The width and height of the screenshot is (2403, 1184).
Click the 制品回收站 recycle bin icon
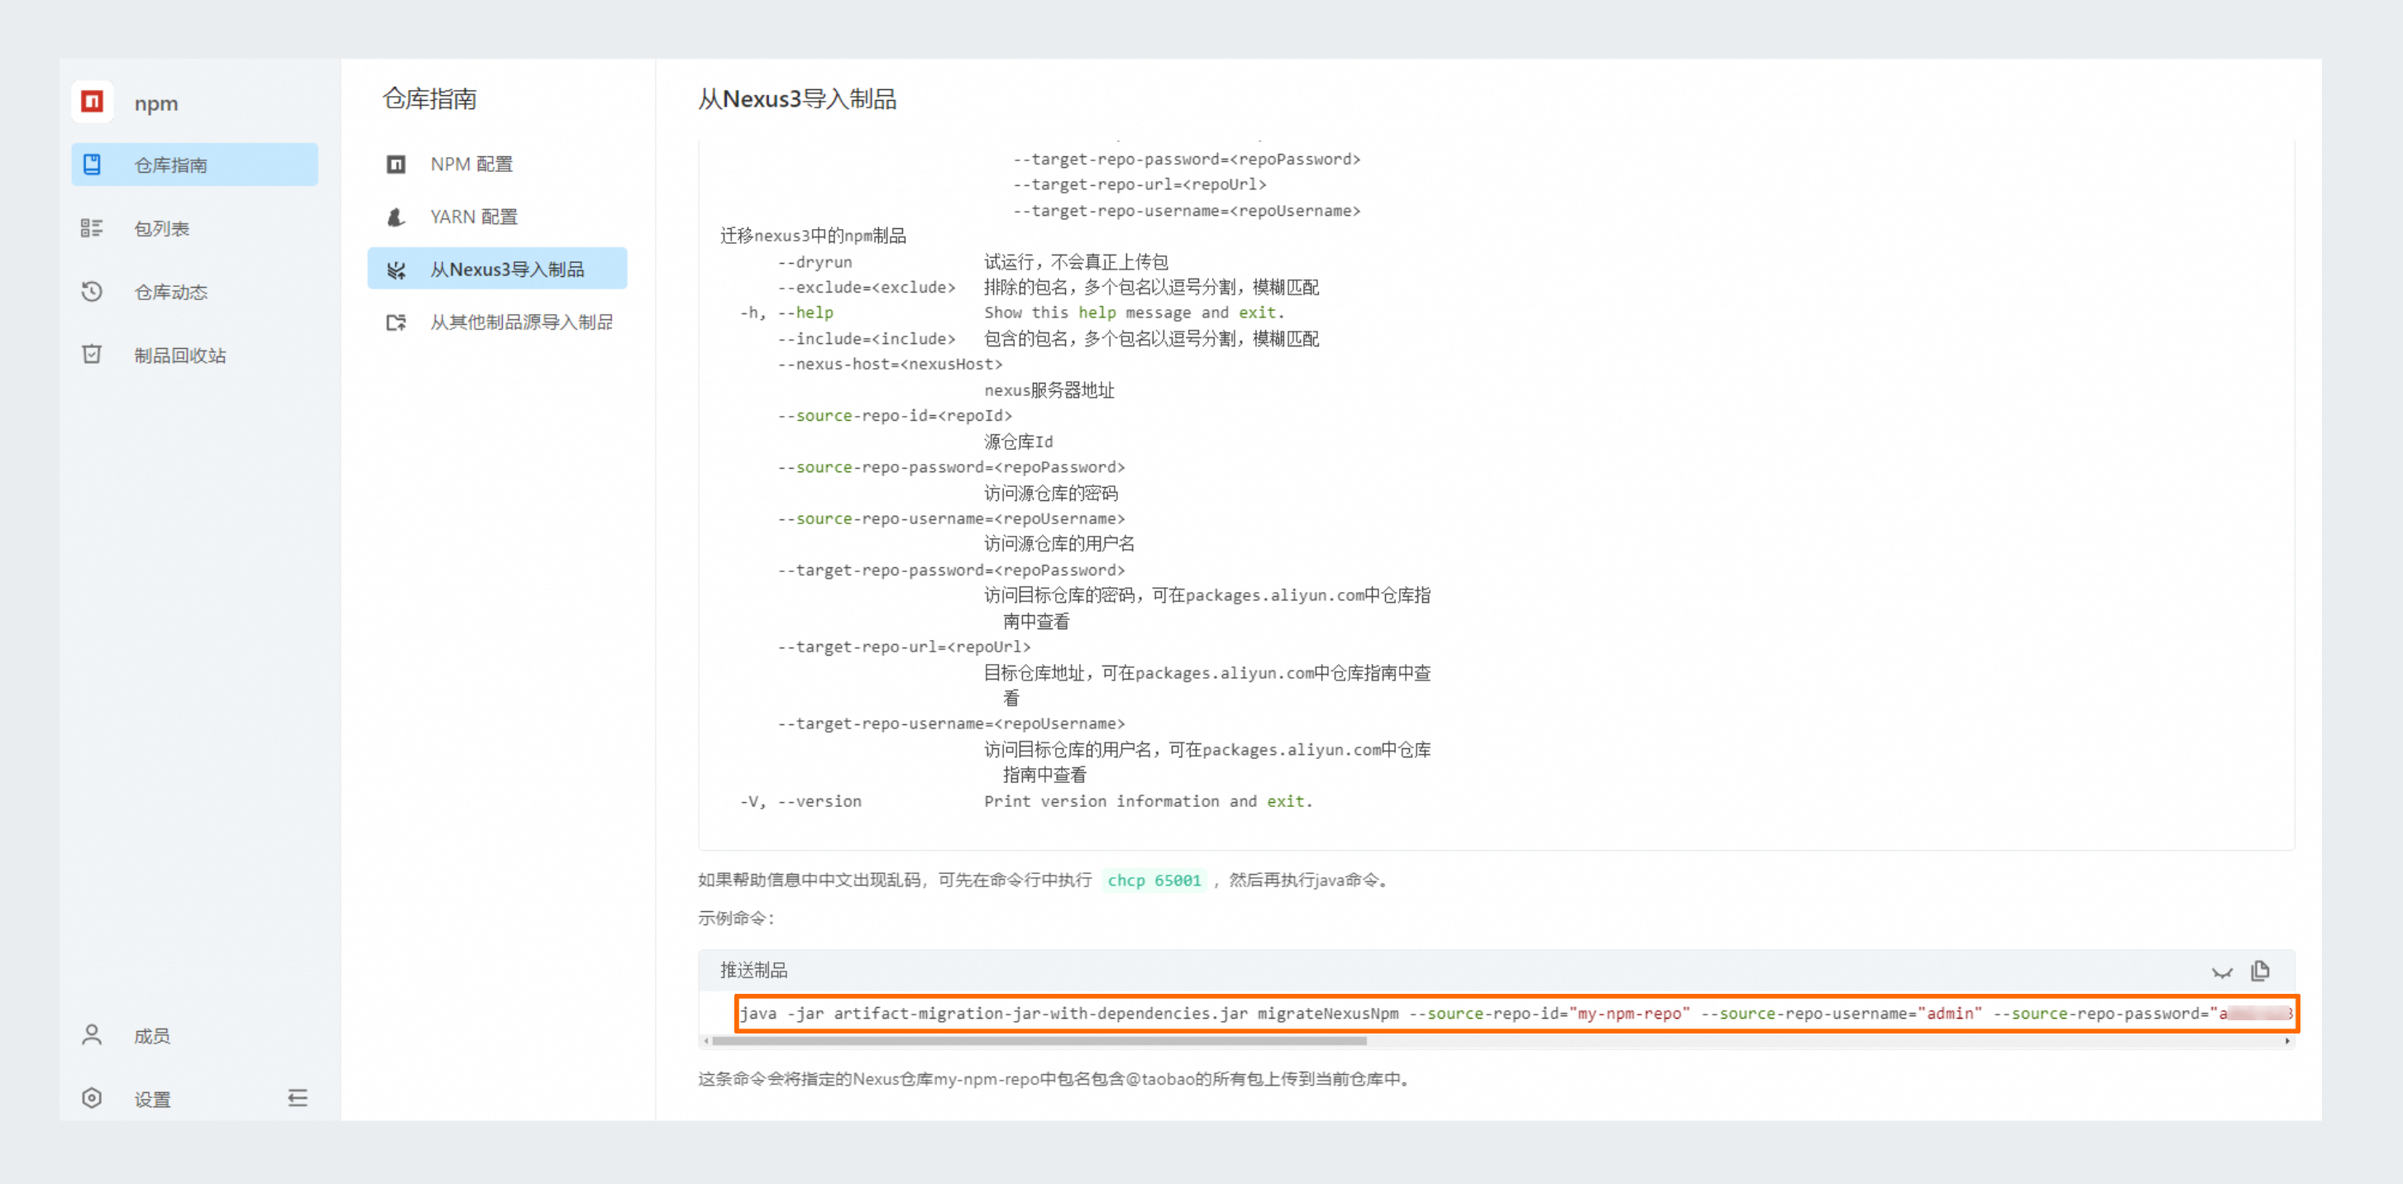pyautogui.click(x=92, y=355)
